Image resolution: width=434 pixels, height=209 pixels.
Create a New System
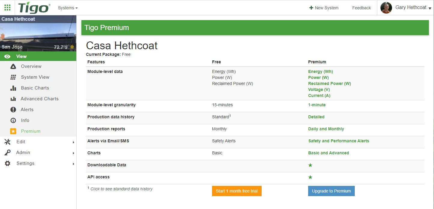coord(324,8)
